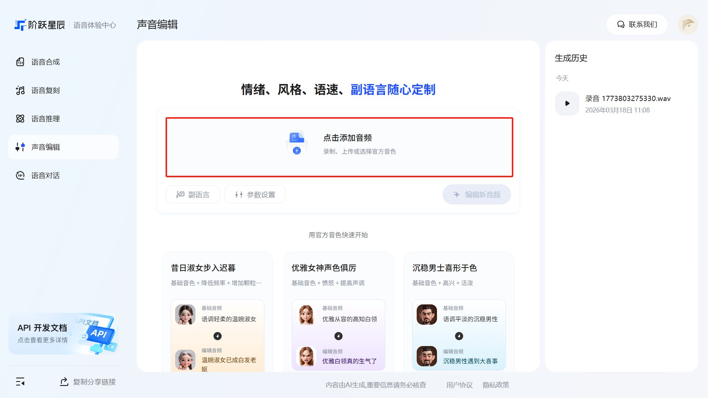Play the 录音 1773803275330.wav history item
Screen dimensions: 708x398
click(567, 104)
